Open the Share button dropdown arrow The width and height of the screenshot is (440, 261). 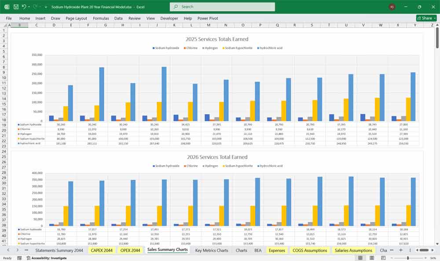[434, 18]
